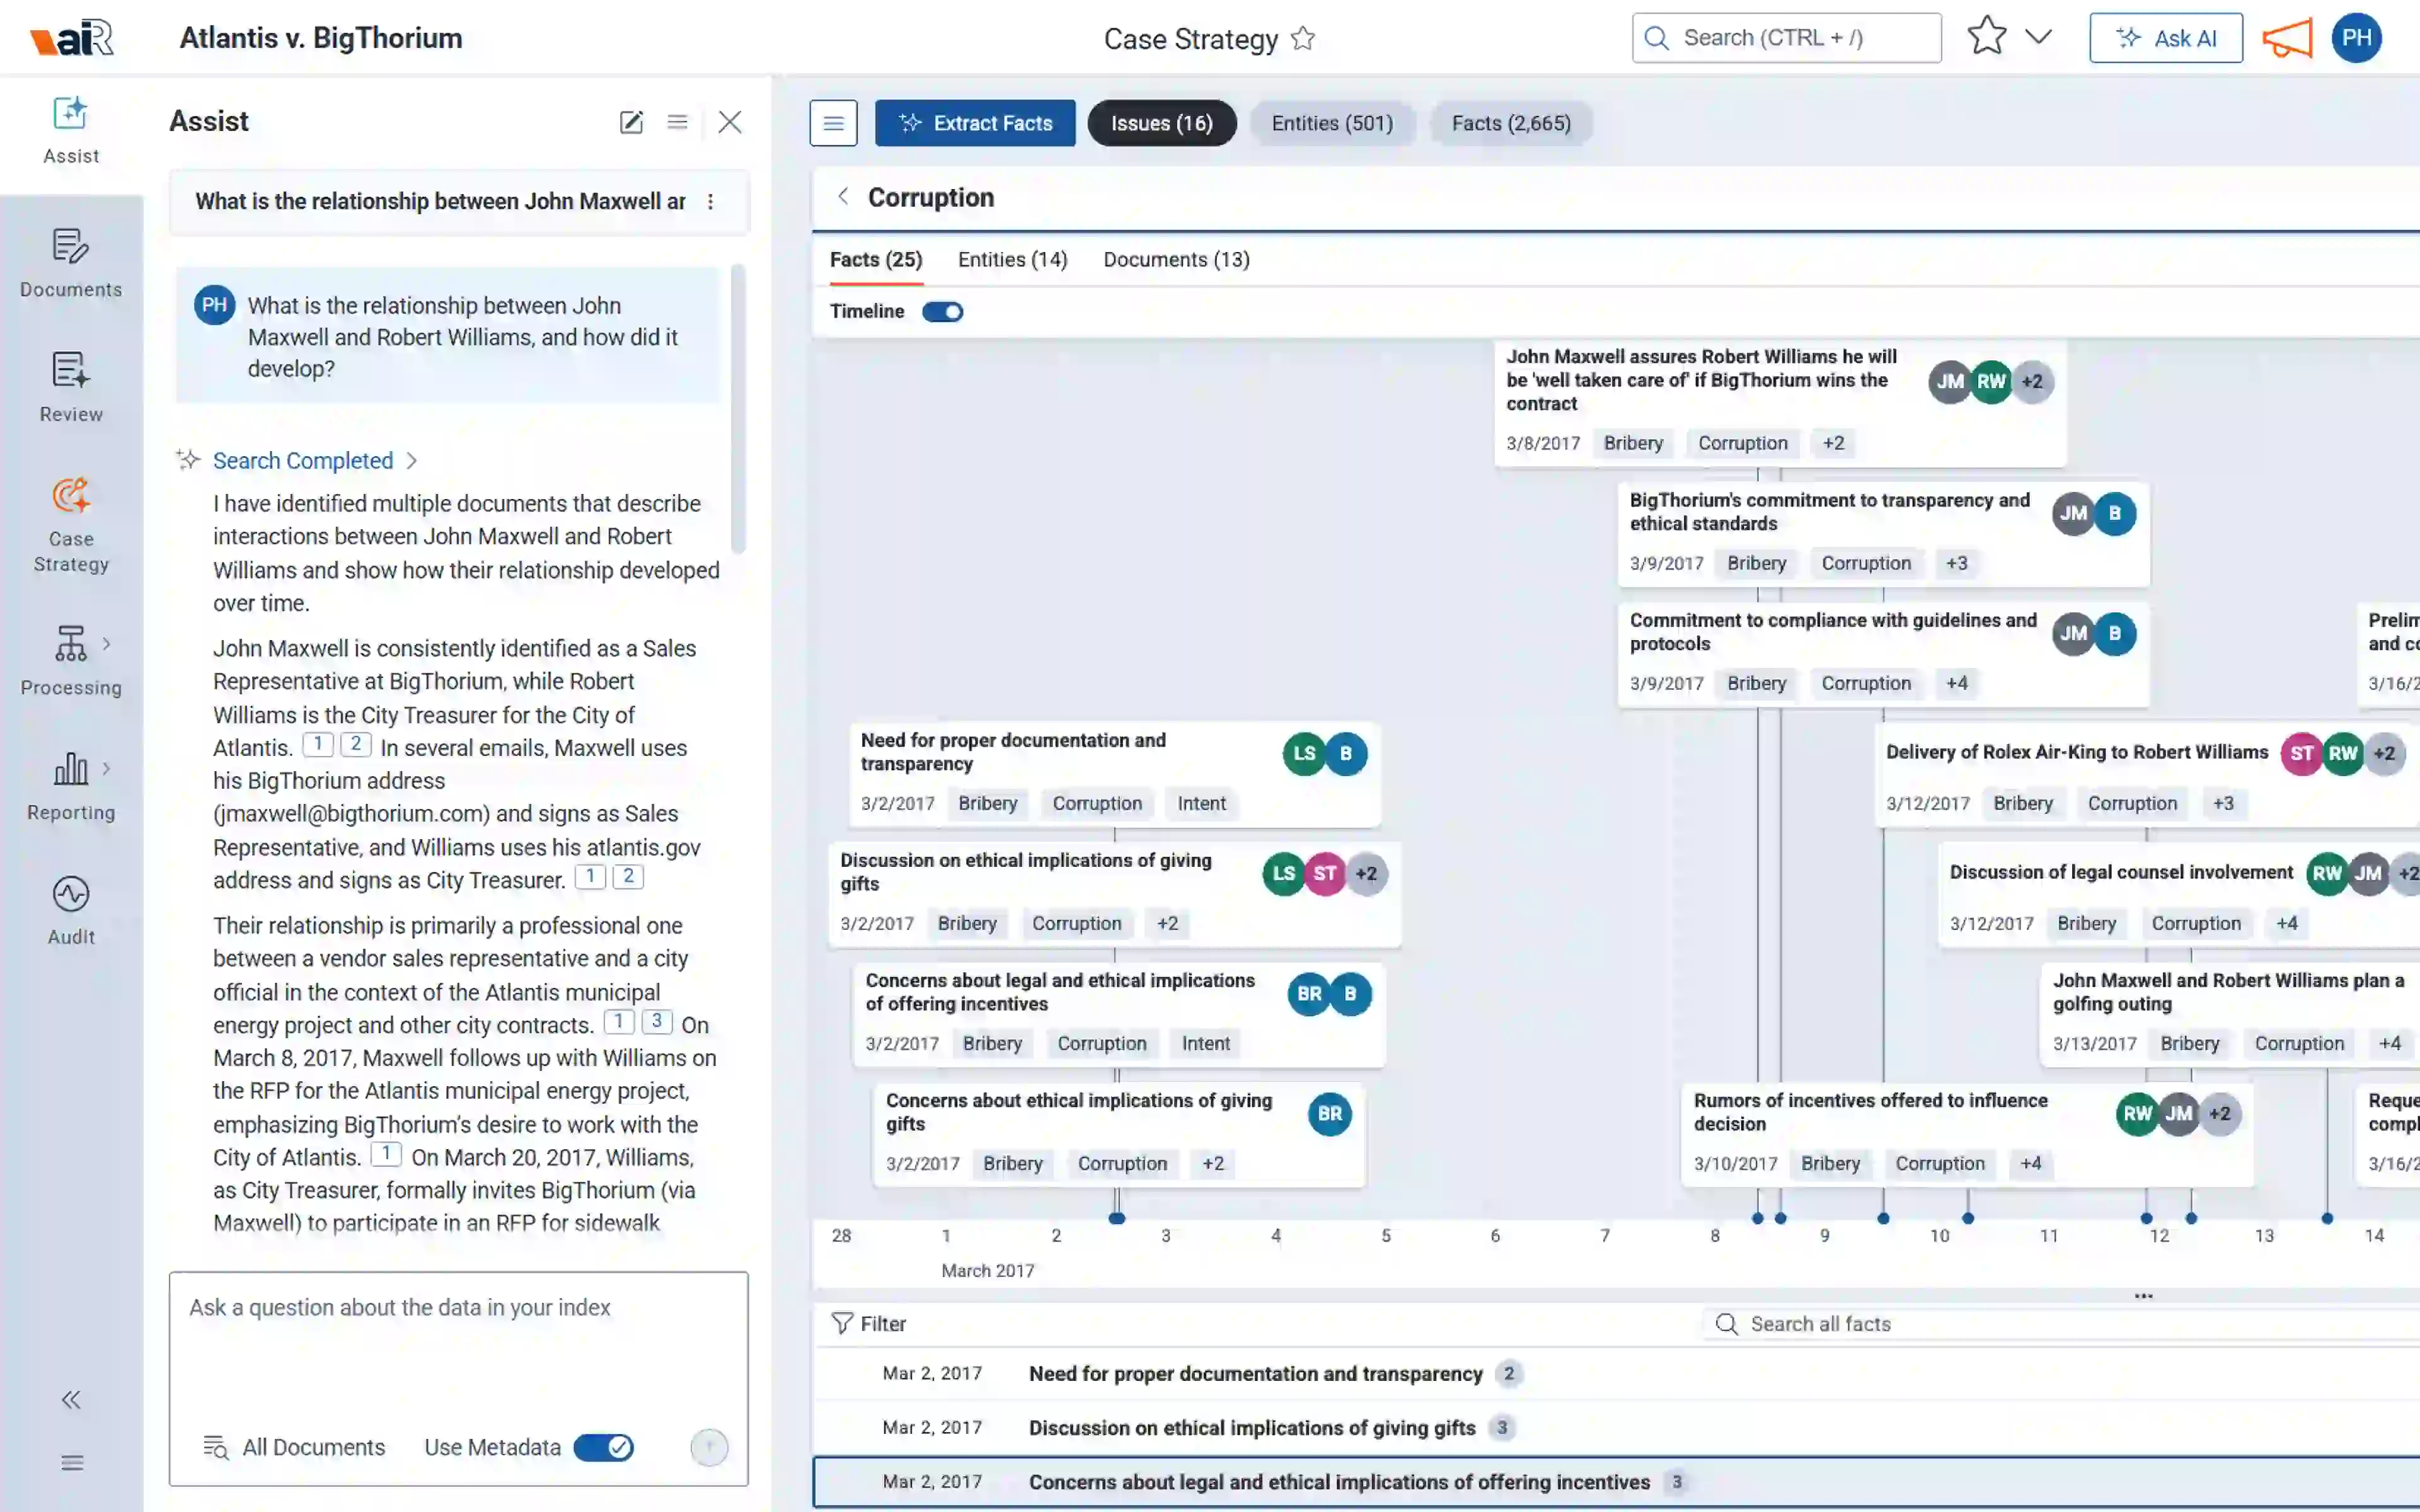
Task: Open the Processing sidebar section
Action: click(71, 661)
